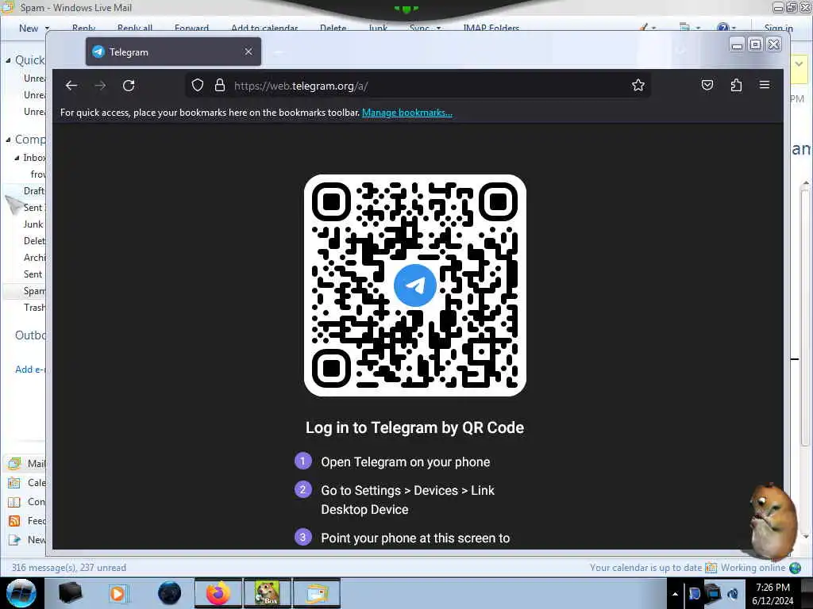Open the hamster Box taskbar icon
This screenshot has height=609, width=813.
(x=267, y=593)
